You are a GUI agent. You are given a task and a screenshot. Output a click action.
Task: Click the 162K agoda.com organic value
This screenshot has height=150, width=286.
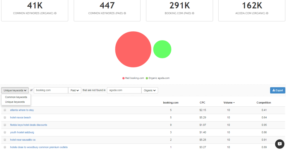[x=252, y=6]
